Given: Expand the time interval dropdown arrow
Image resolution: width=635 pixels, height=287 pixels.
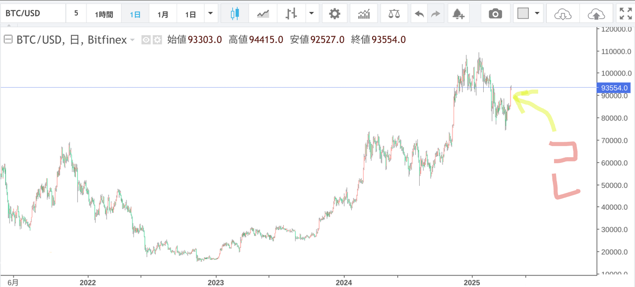Looking at the screenshot, I should [x=211, y=14].
